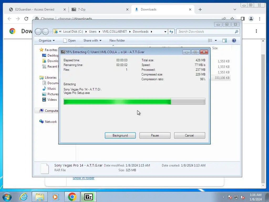The width and height of the screenshot is (269, 202).
Task: Open Explorer help icon
Action: [x=234, y=40]
